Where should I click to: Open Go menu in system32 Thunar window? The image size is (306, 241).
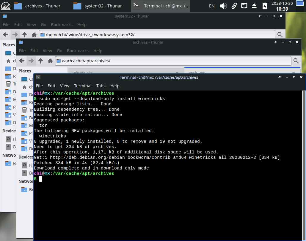pos(43,25)
